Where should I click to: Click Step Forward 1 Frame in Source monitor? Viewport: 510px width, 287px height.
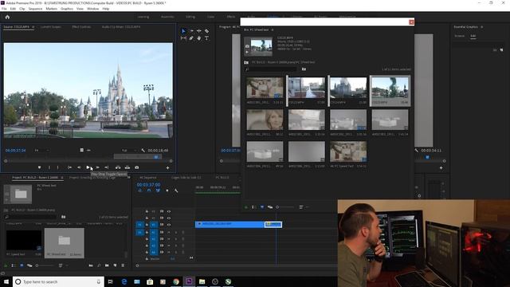click(x=97, y=167)
